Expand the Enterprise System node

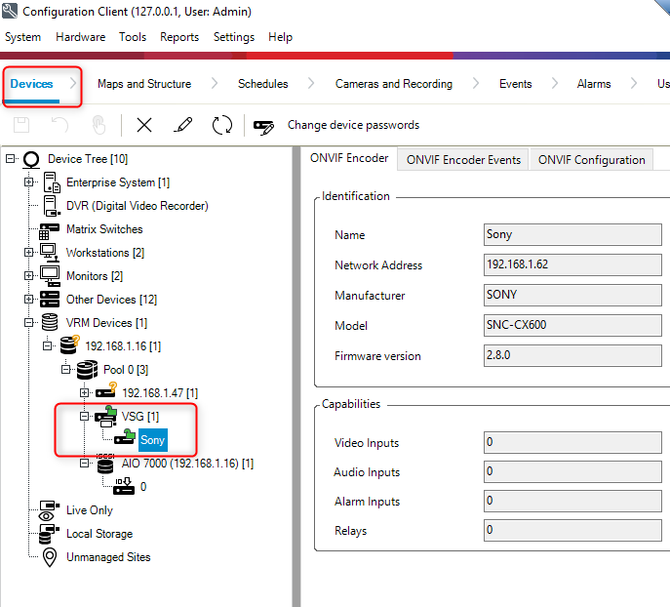pos(29,182)
